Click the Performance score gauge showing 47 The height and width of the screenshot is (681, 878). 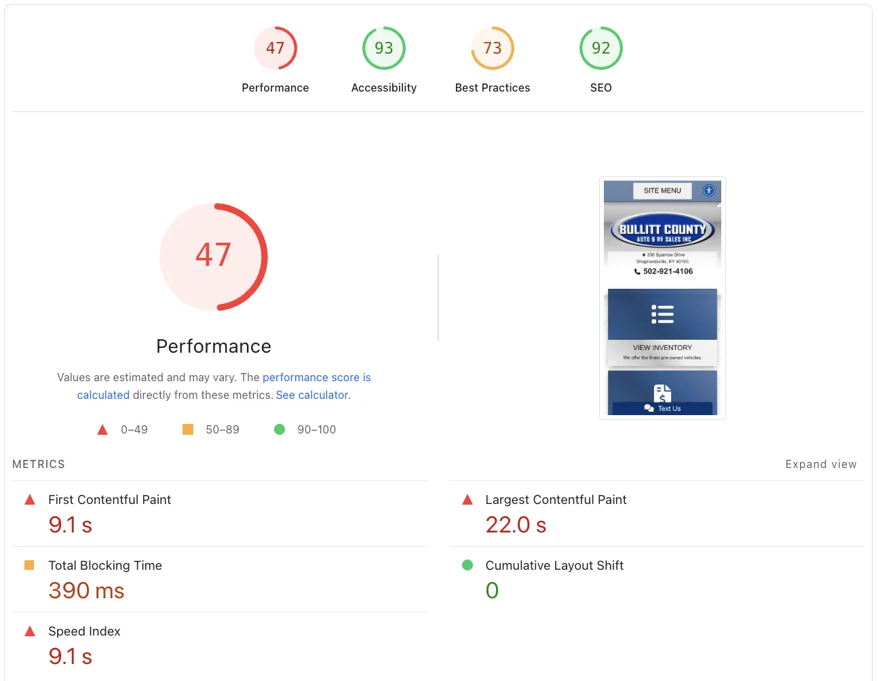coord(275,48)
